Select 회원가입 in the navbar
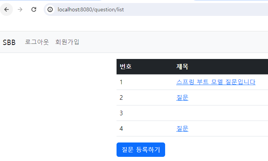The height and width of the screenshot is (161, 268). tap(67, 42)
